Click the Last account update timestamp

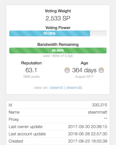tap(88, 134)
